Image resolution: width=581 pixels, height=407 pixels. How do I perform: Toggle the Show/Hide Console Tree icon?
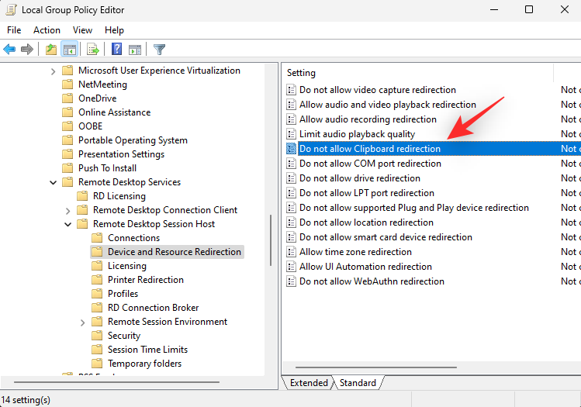(x=69, y=49)
